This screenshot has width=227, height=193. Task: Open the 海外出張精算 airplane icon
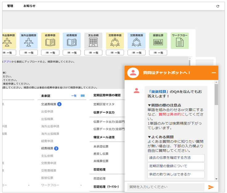point(29,42)
